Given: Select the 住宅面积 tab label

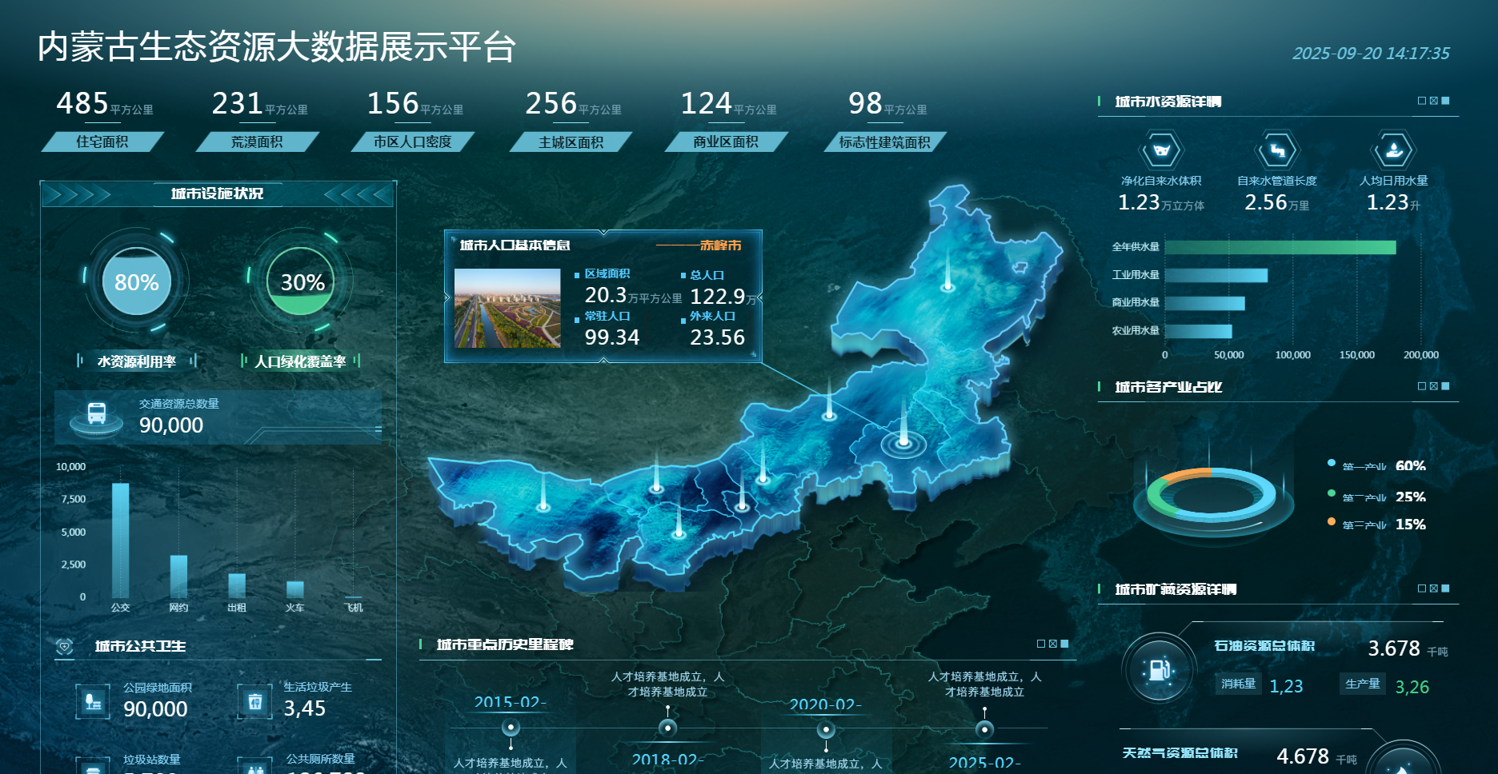Looking at the screenshot, I should point(102,142).
